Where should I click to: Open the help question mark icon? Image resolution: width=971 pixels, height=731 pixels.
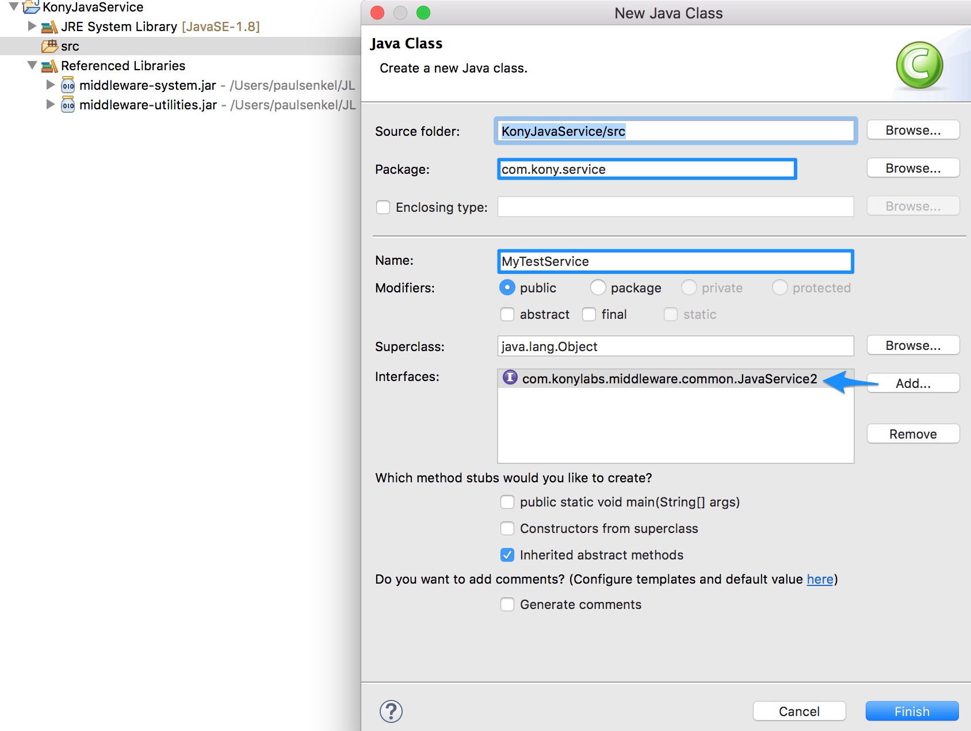click(392, 710)
